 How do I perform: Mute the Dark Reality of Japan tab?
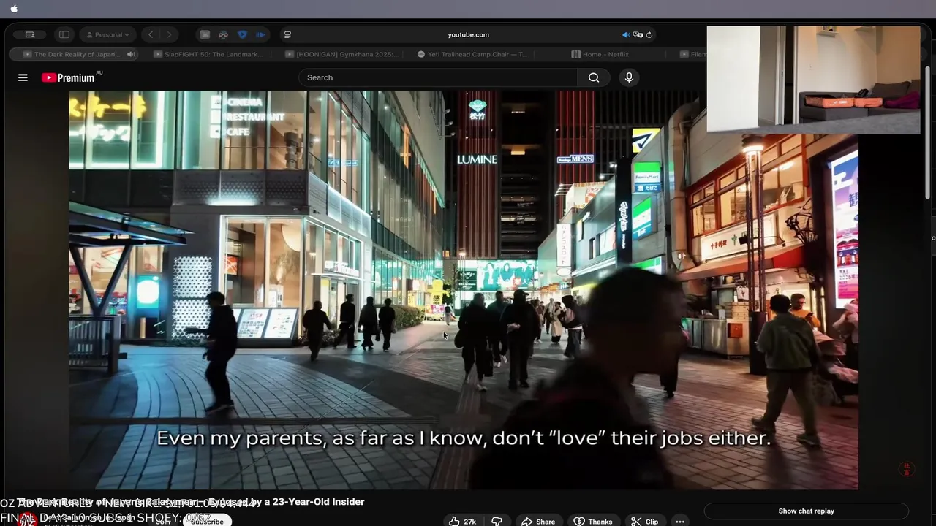click(131, 54)
